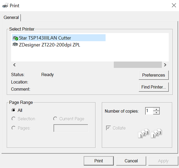
Task: Select the ZDesigner ZT220-200dpi ZPL printer
Action: (x=49, y=45)
